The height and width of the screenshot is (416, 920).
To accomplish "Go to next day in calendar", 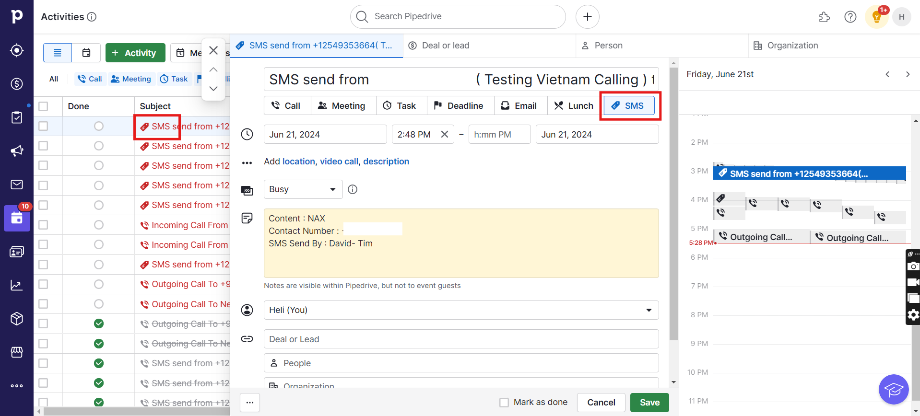I will pyautogui.click(x=908, y=74).
